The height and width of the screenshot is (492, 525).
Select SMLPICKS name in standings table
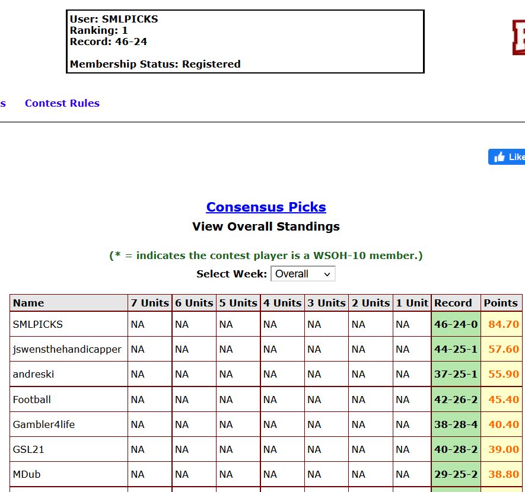point(38,324)
